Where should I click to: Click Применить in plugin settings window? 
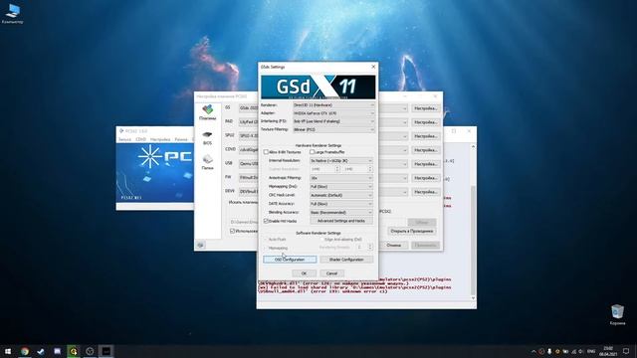click(x=425, y=245)
